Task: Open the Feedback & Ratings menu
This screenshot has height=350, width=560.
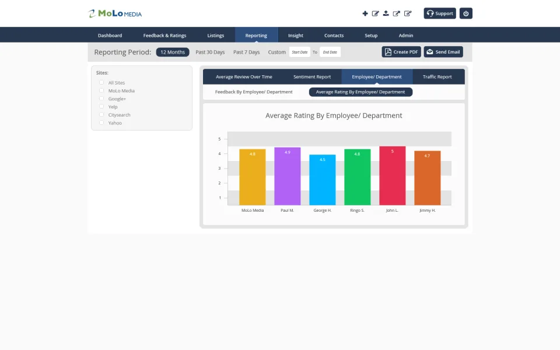Action: 164,36
